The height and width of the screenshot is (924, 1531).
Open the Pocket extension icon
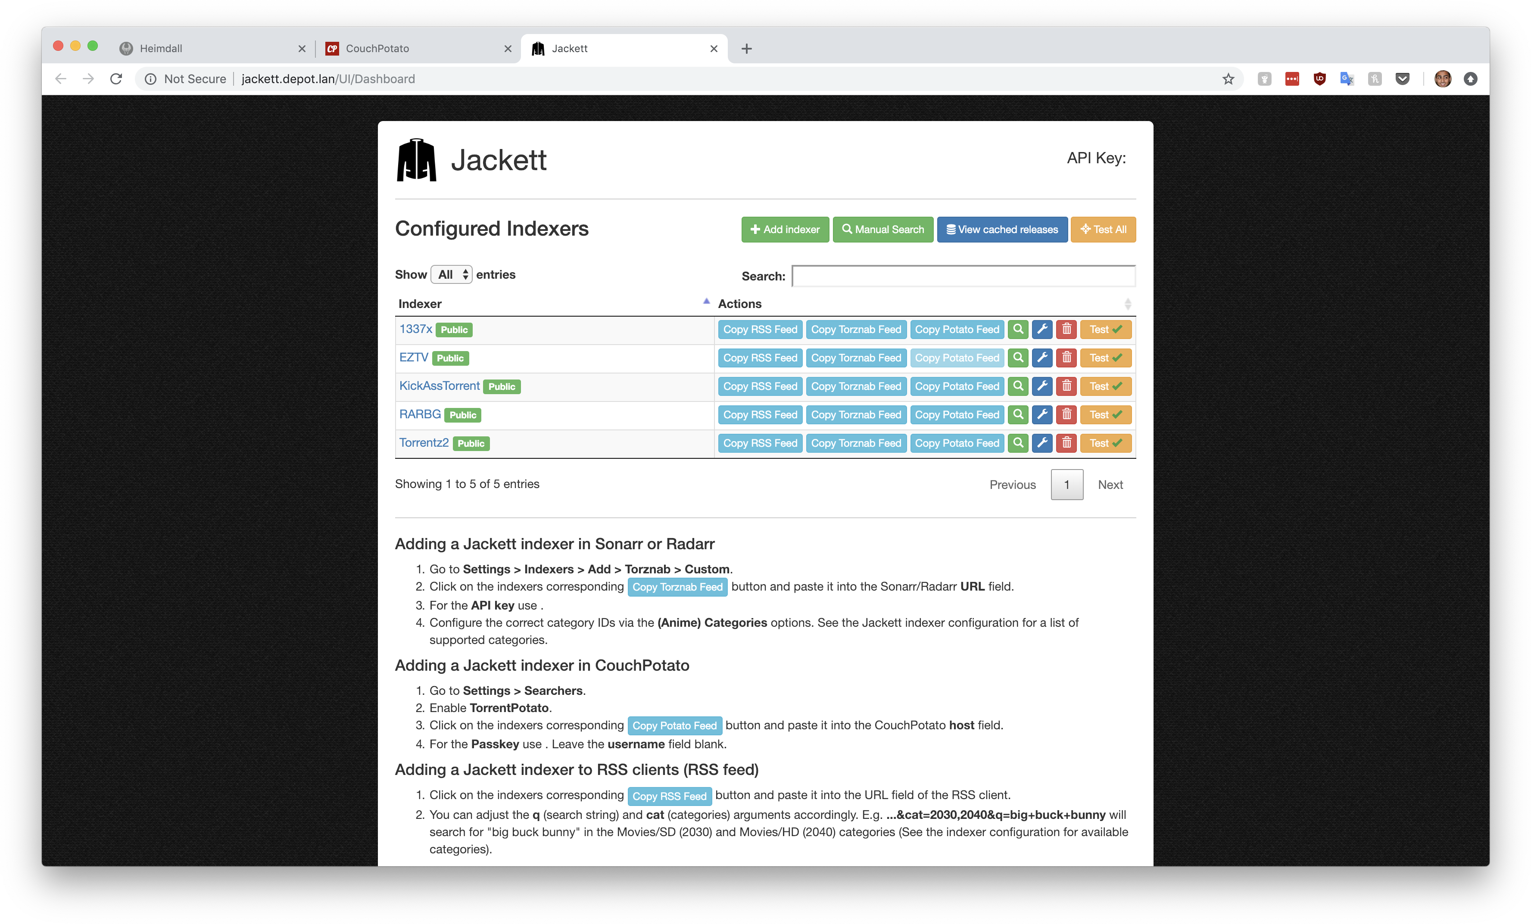tap(1403, 79)
